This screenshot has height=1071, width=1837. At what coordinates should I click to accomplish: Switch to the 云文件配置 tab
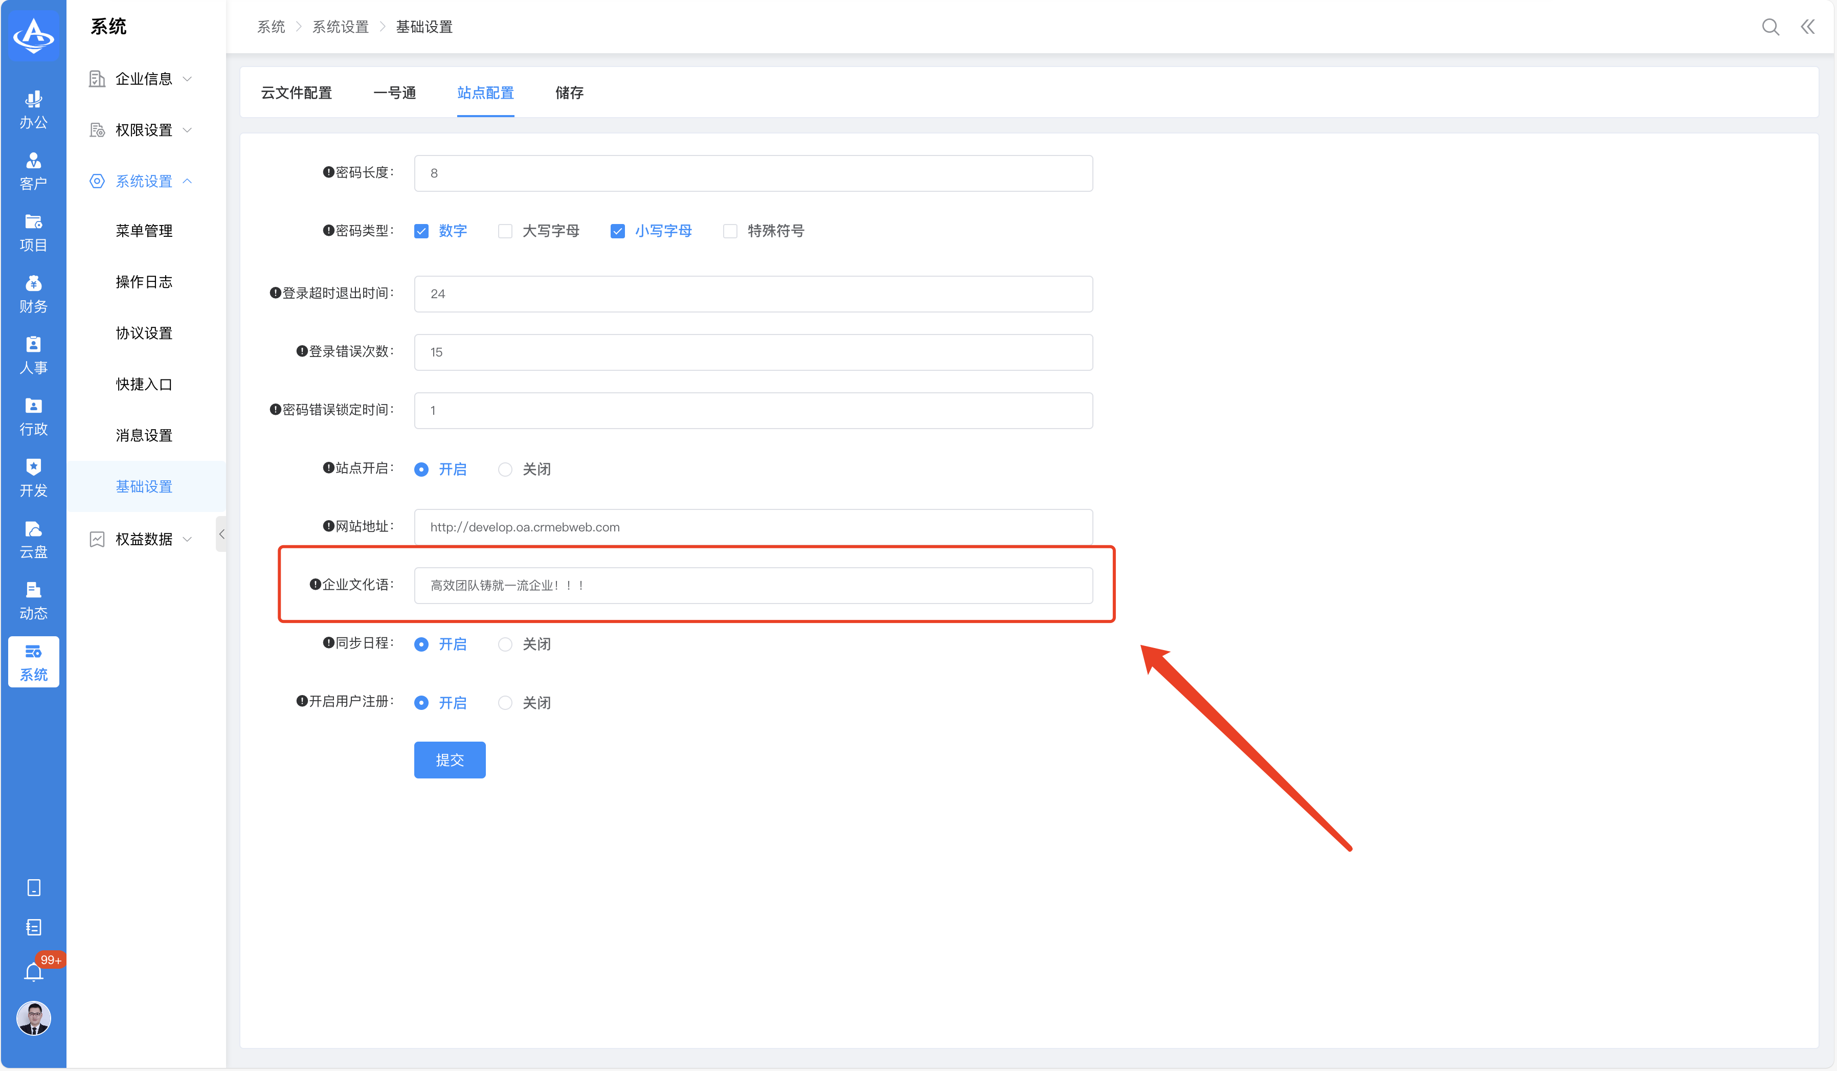pyautogui.click(x=296, y=93)
